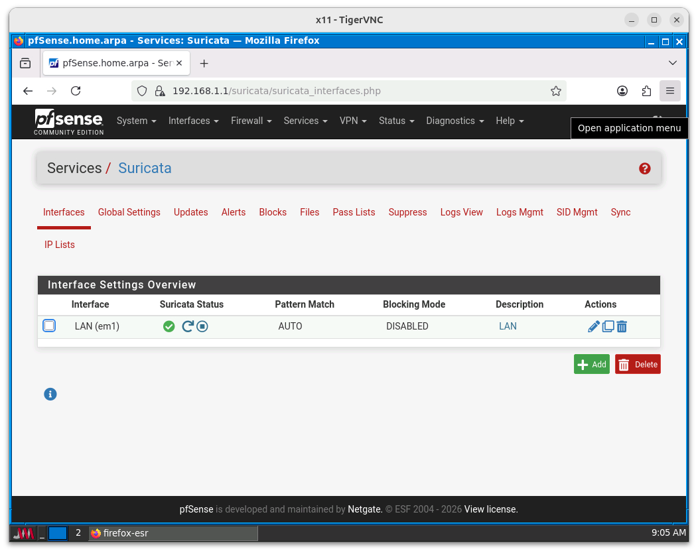The width and height of the screenshot is (698, 553).
Task: Go back to the previous page
Action: 28,91
